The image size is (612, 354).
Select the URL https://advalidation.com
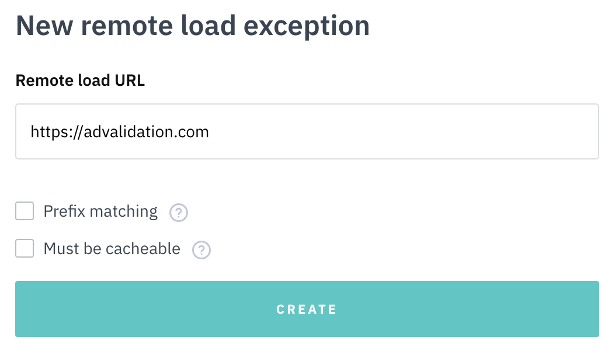point(119,131)
